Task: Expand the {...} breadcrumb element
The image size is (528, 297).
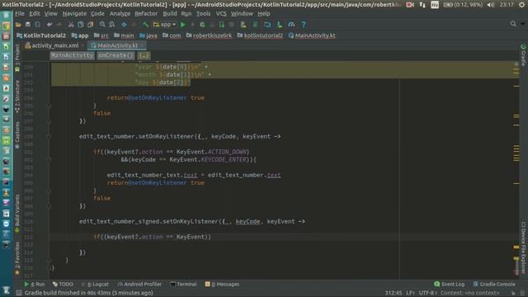Action: [x=144, y=55]
